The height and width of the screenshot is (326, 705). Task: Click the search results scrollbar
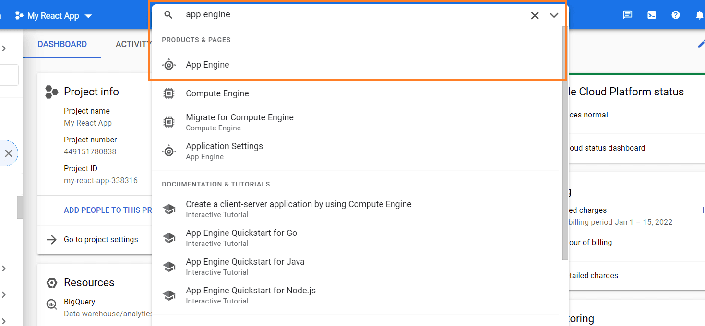coord(565,144)
